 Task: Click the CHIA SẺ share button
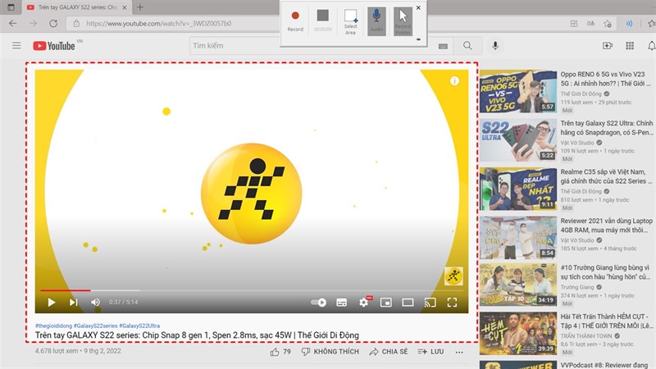[x=388, y=352]
